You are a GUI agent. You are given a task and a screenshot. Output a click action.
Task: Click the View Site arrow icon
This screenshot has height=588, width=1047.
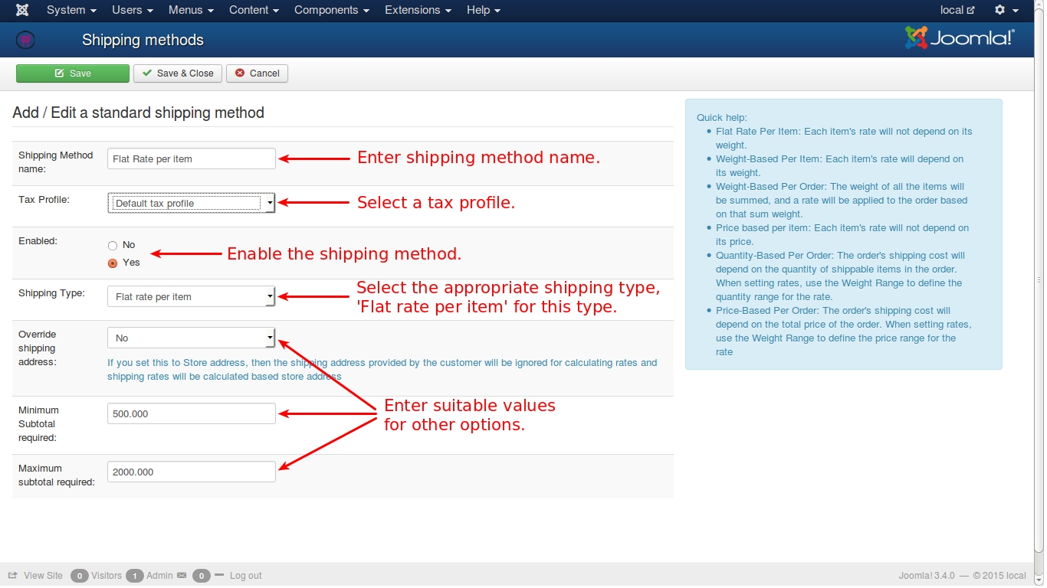(x=13, y=575)
